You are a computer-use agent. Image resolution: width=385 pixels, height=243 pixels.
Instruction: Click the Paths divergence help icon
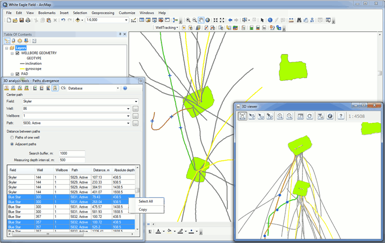125,88
